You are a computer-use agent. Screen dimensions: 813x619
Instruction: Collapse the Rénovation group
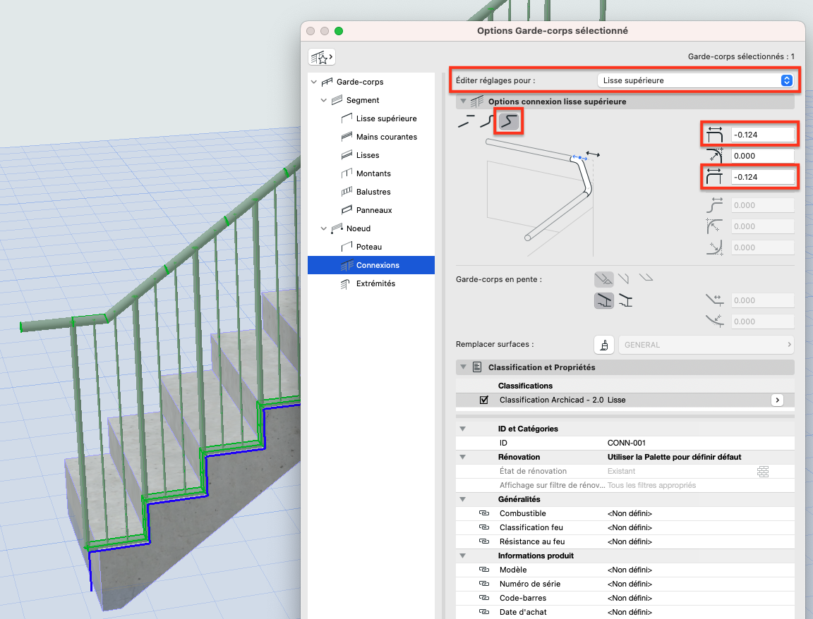tap(462, 457)
